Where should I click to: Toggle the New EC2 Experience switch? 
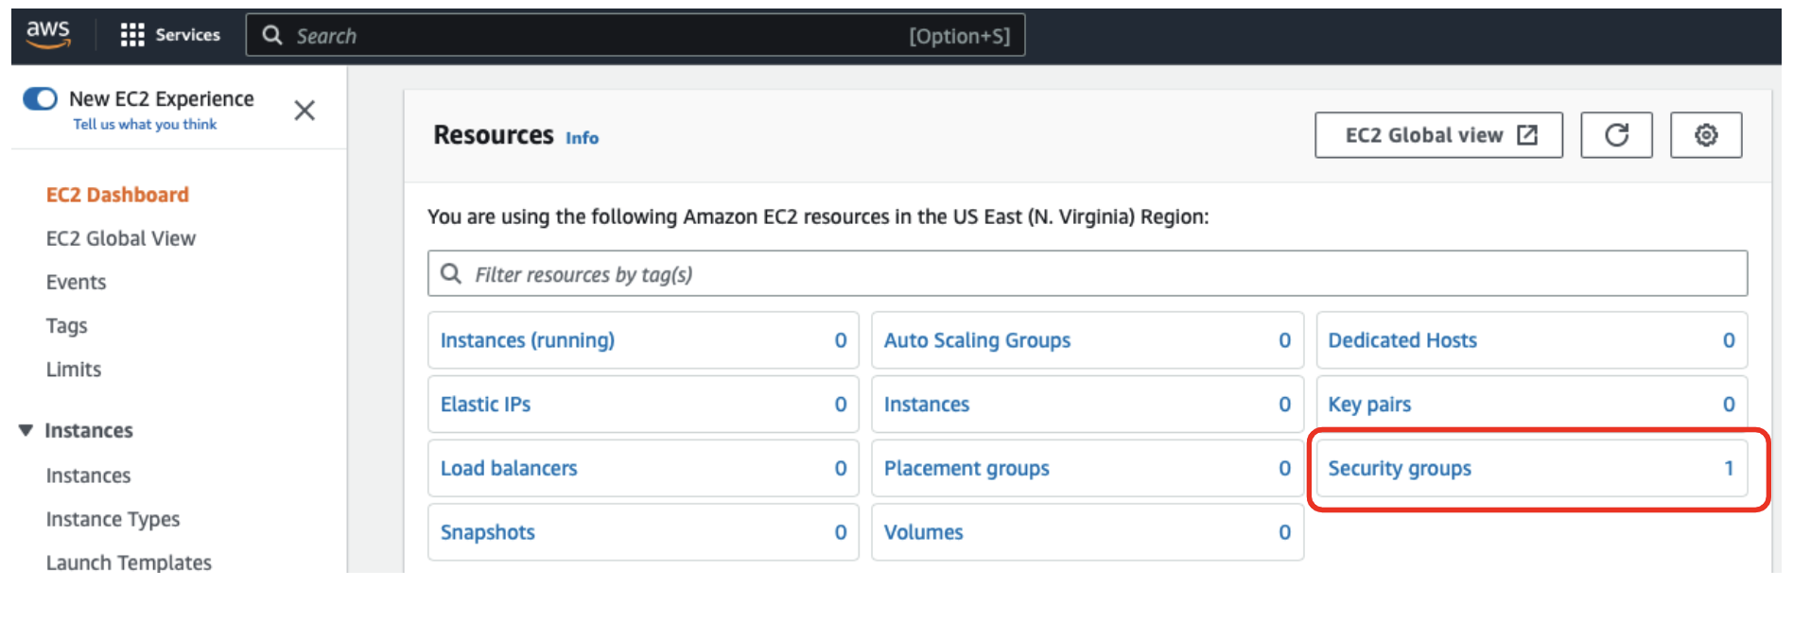(41, 98)
